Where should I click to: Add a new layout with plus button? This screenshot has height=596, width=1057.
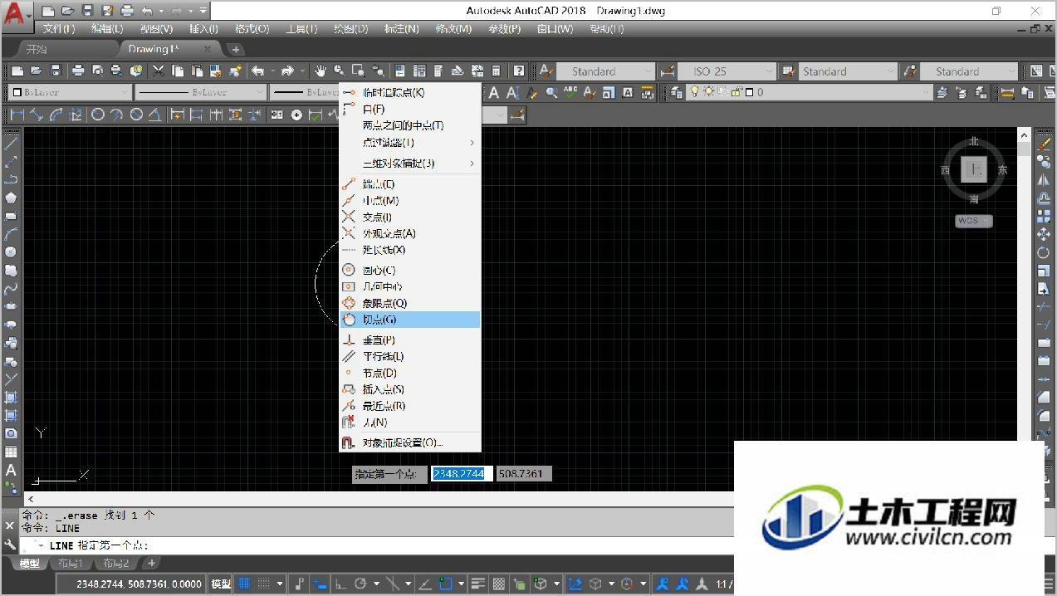click(x=151, y=564)
